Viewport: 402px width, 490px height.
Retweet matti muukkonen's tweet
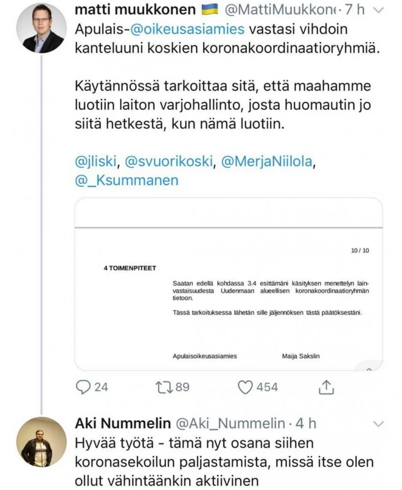[162, 387]
